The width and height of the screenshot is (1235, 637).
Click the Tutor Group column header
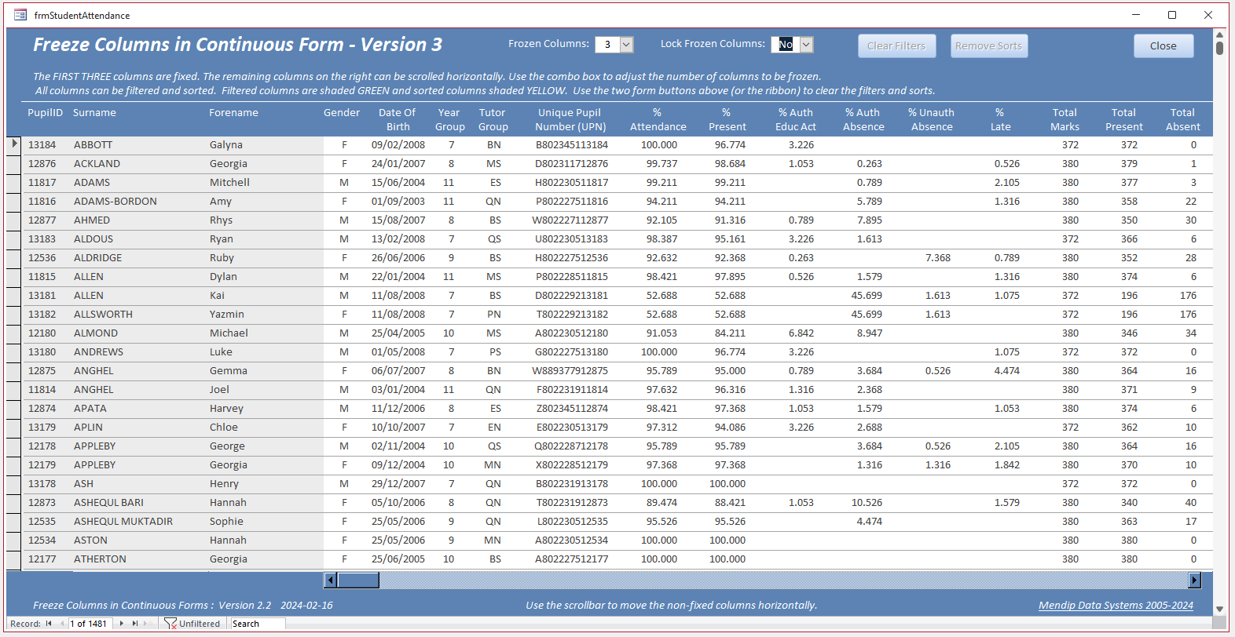pyautogui.click(x=493, y=119)
